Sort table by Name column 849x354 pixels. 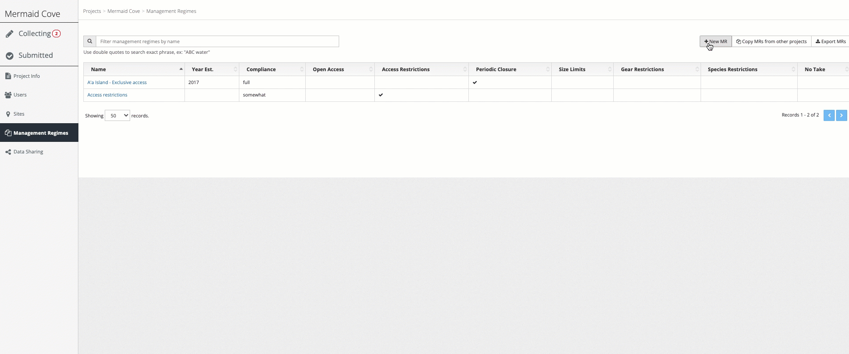tap(134, 69)
